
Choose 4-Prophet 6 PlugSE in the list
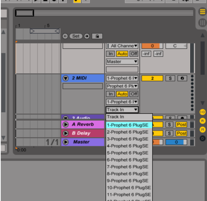click(129, 146)
